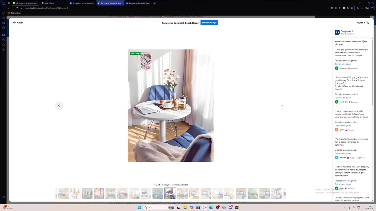Open the history clock in sidebar

(4, 40)
